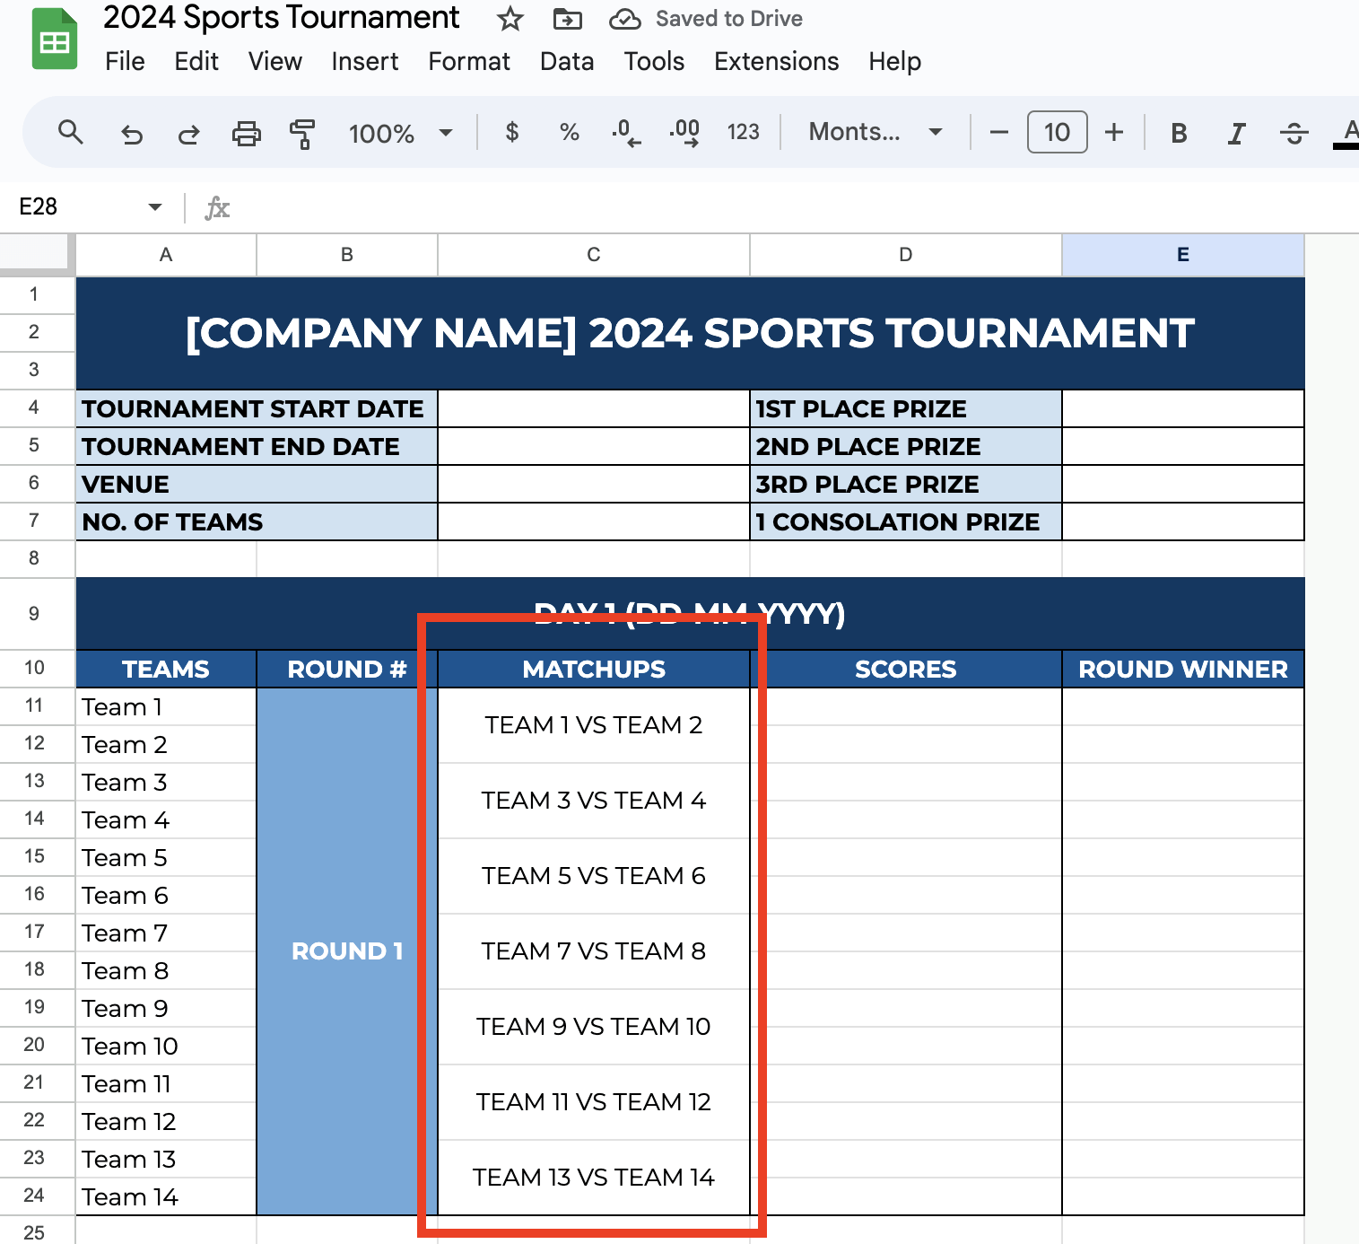Toggle italic formatting
This screenshot has width=1359, height=1244.
point(1236,134)
